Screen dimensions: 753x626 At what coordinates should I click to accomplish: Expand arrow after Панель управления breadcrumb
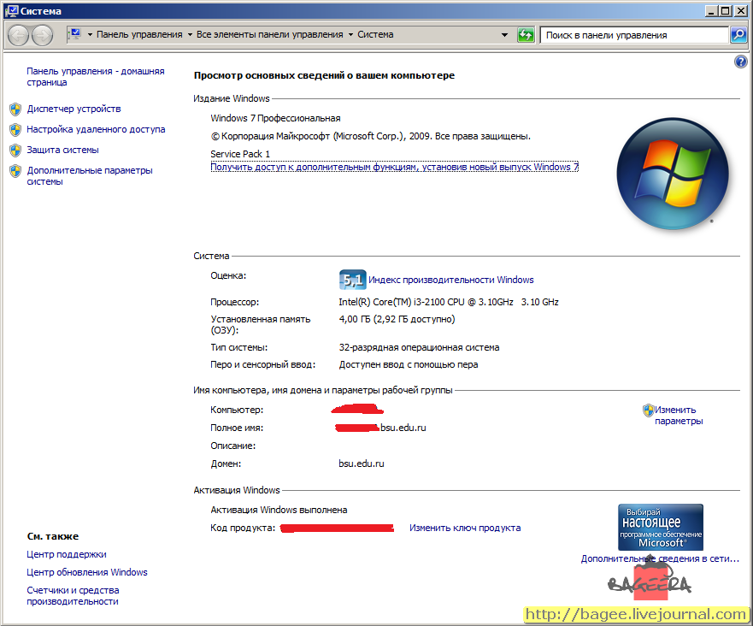coord(190,34)
